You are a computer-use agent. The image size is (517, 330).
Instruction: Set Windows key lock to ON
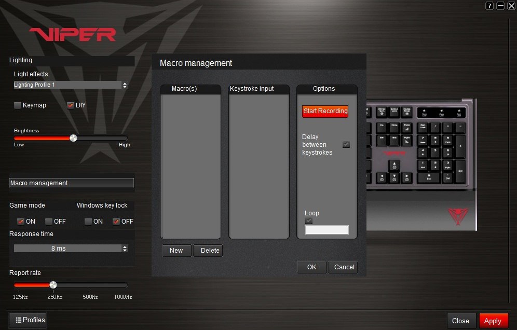(89, 222)
